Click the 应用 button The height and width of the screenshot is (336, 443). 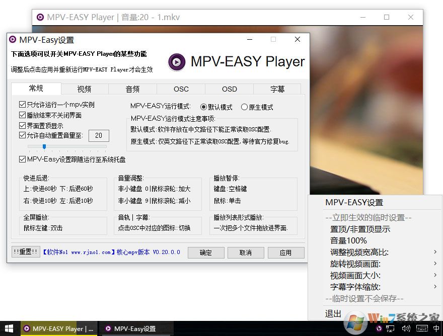point(286,253)
